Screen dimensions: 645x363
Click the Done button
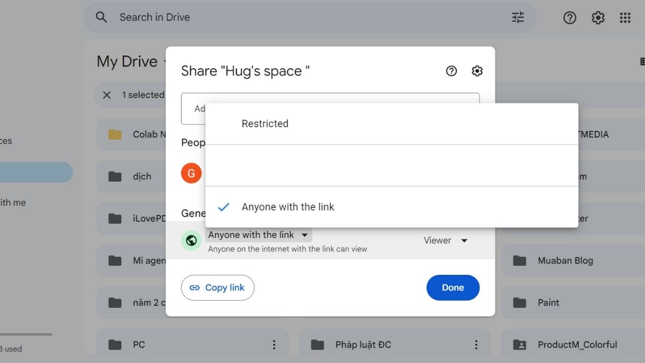(453, 288)
